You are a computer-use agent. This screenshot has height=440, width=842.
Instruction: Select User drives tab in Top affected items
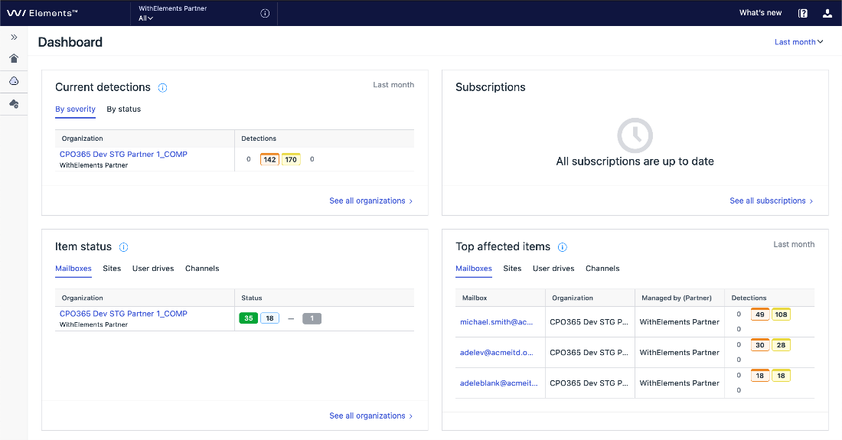553,269
